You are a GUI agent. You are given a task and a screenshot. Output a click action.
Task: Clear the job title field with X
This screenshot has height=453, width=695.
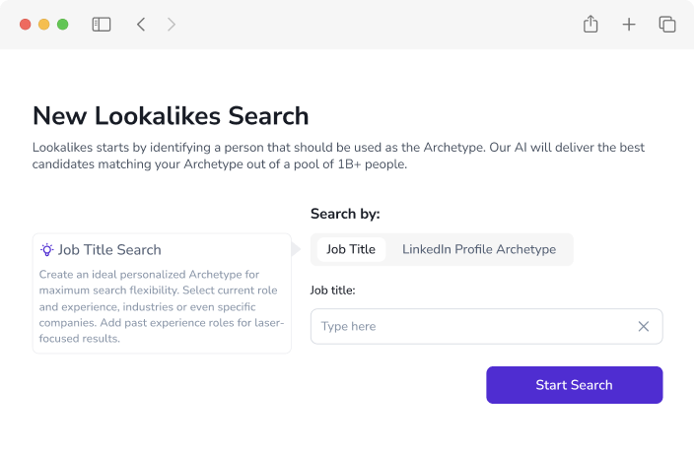643,326
